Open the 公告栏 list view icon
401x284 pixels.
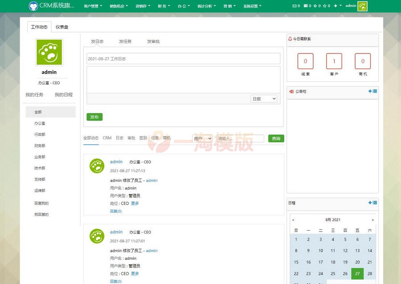[x=375, y=91]
